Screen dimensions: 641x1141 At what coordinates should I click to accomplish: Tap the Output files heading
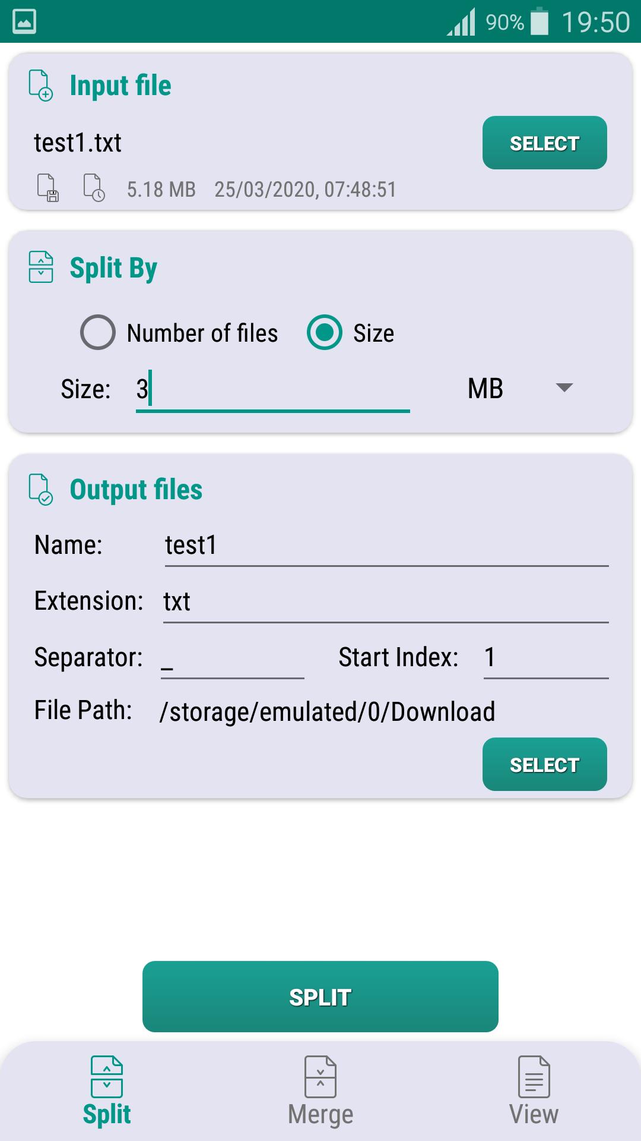coord(137,490)
